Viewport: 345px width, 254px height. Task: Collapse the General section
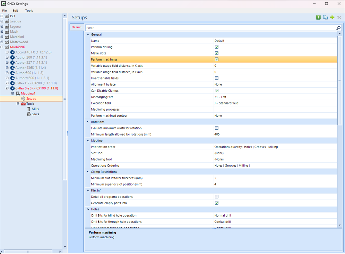click(88, 35)
